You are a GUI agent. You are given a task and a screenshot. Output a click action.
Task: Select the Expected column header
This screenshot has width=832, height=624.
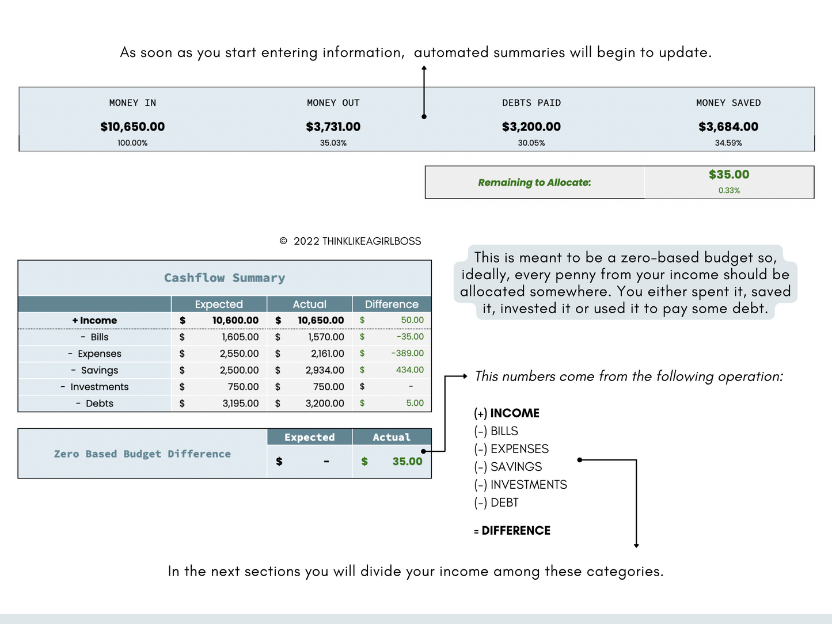[x=219, y=304]
